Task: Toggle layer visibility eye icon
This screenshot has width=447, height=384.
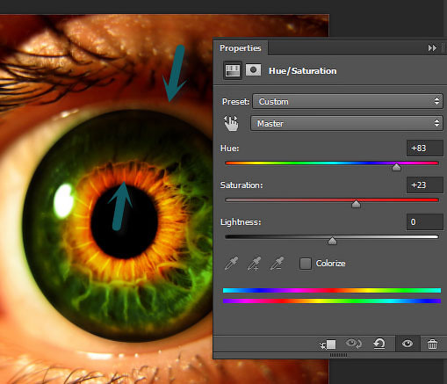Action: [407, 344]
